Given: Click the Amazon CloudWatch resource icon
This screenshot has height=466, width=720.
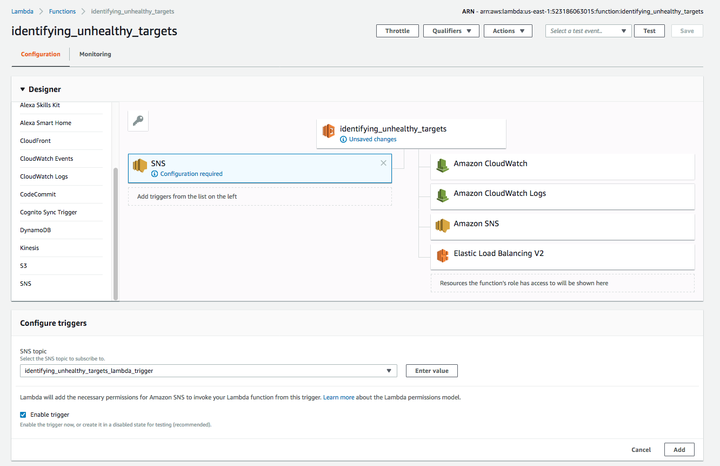Looking at the screenshot, I should click(443, 166).
